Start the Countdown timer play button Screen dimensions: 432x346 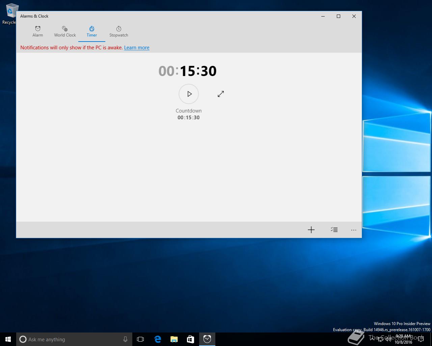pos(189,94)
